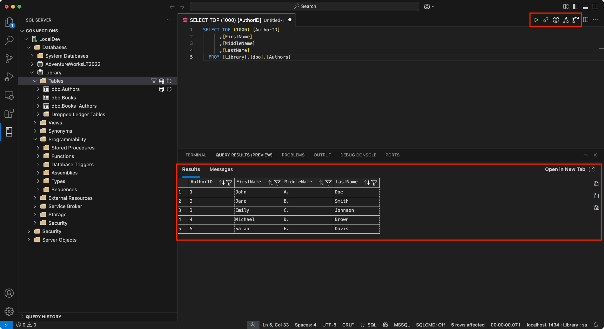604x329 pixels.
Task: Run the query with the green play icon
Action: [536, 20]
